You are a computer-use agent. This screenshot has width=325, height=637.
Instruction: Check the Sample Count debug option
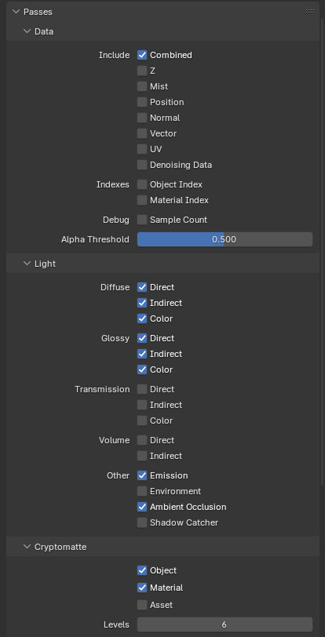142,220
